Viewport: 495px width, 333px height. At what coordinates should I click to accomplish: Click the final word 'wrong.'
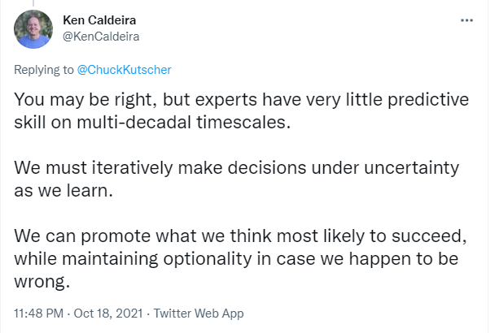click(42, 281)
